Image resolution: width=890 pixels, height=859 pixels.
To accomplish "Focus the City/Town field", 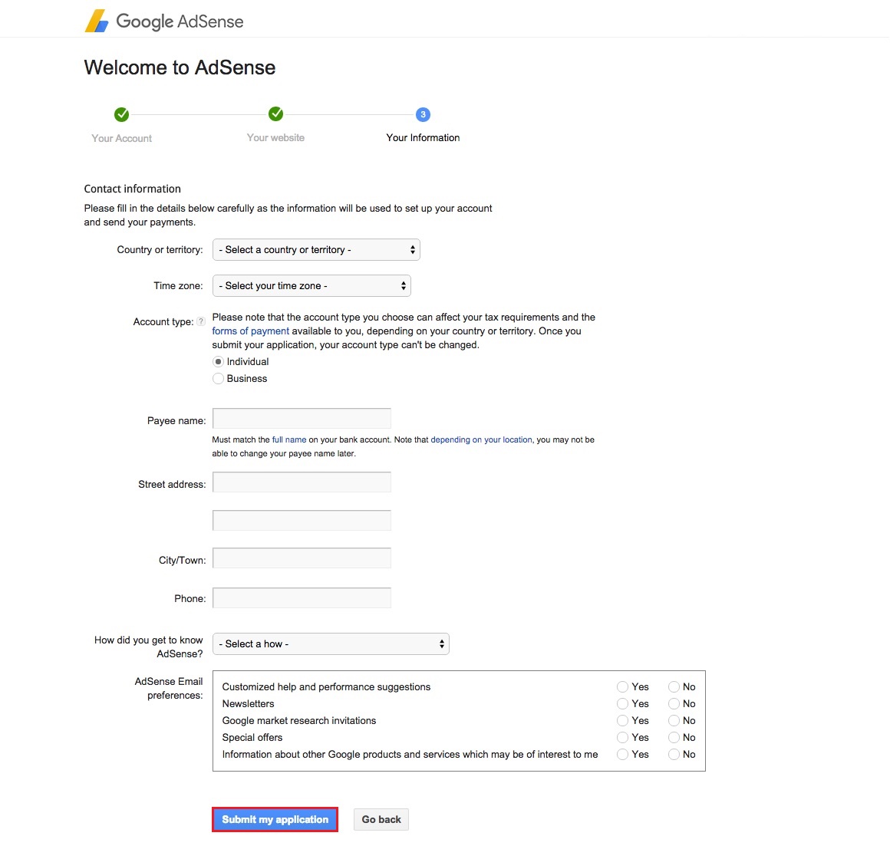I will (302, 558).
